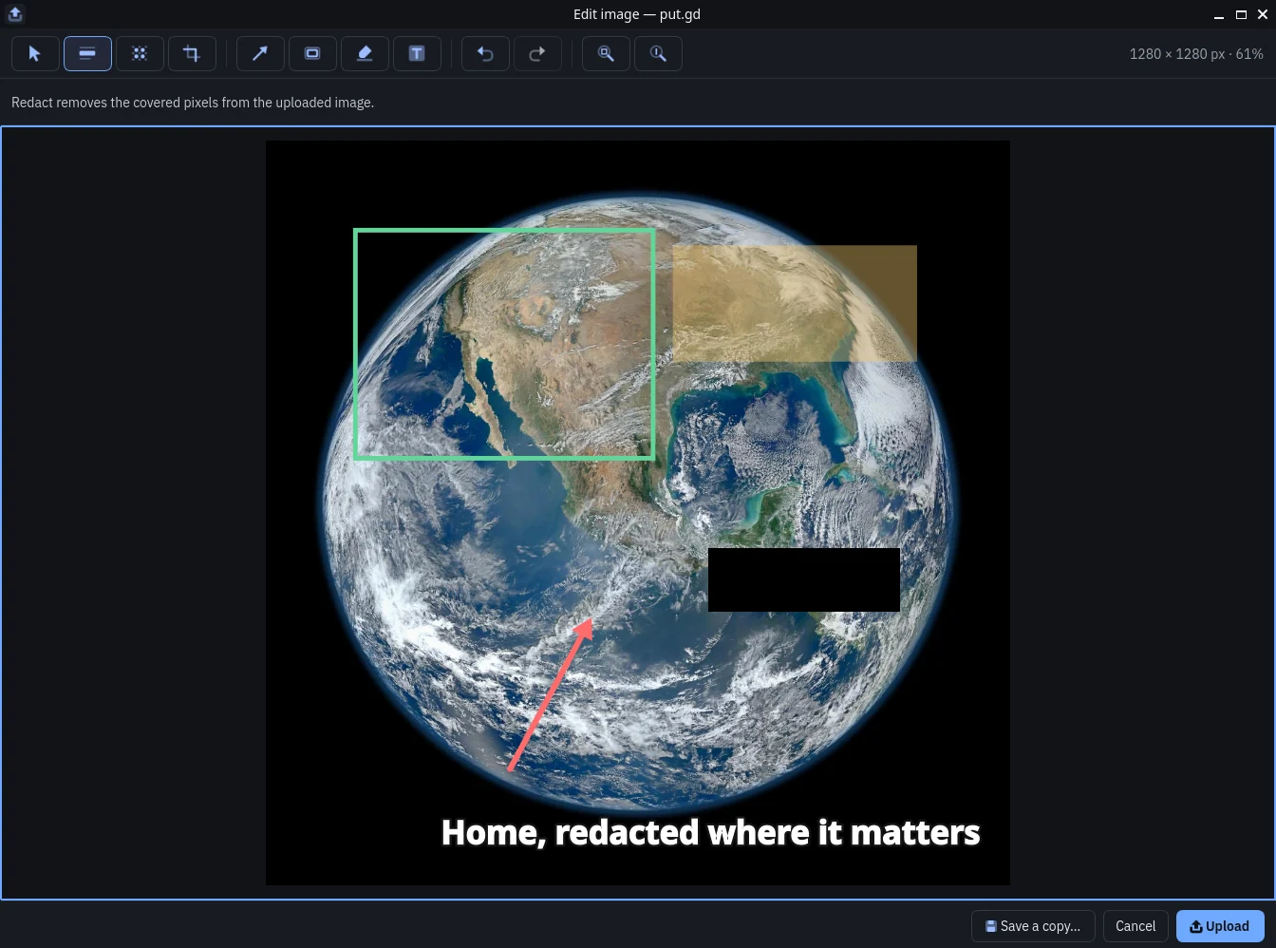Viewport: 1276px width, 948px height.
Task: Choose the Highlighter tool
Action: click(365, 54)
